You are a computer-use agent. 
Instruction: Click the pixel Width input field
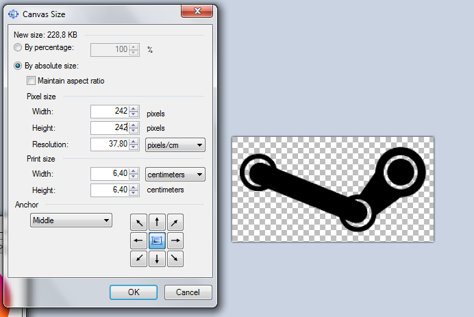coord(110,112)
